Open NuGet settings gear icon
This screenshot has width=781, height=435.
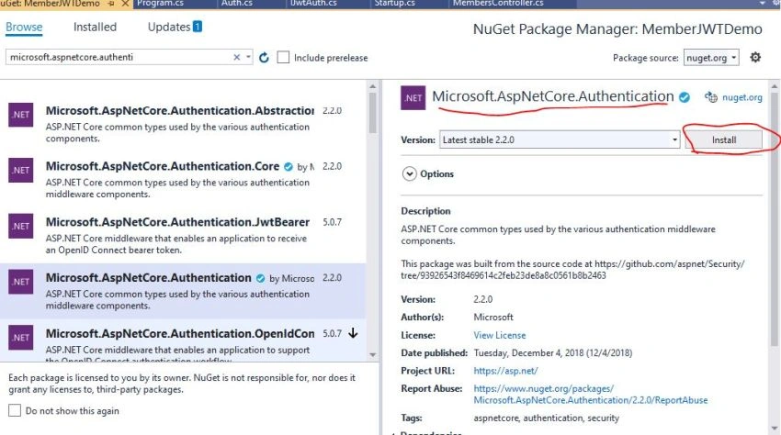coord(755,57)
